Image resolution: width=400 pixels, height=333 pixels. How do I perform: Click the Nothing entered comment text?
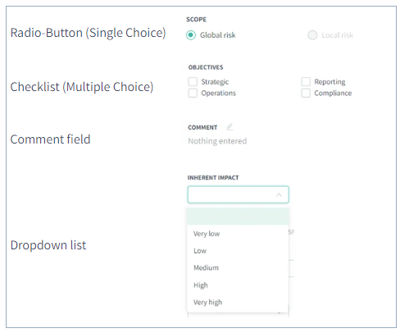tap(217, 141)
